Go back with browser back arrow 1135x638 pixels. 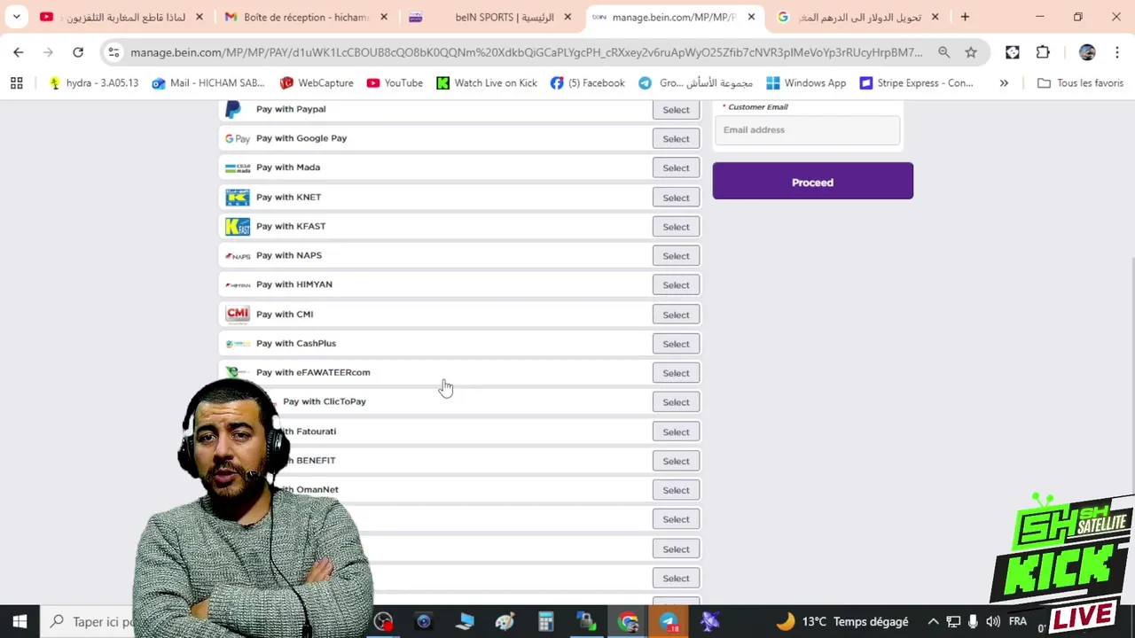click(19, 52)
